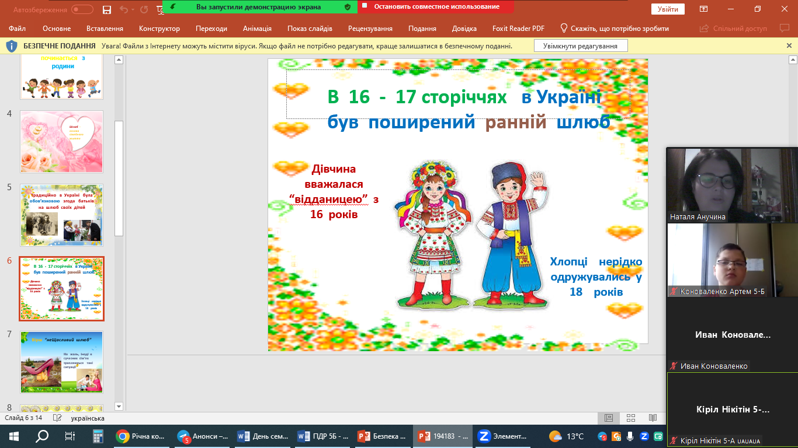Click Иван Коноваленко participant tile
The width and height of the screenshot is (798, 448).
[733, 335]
